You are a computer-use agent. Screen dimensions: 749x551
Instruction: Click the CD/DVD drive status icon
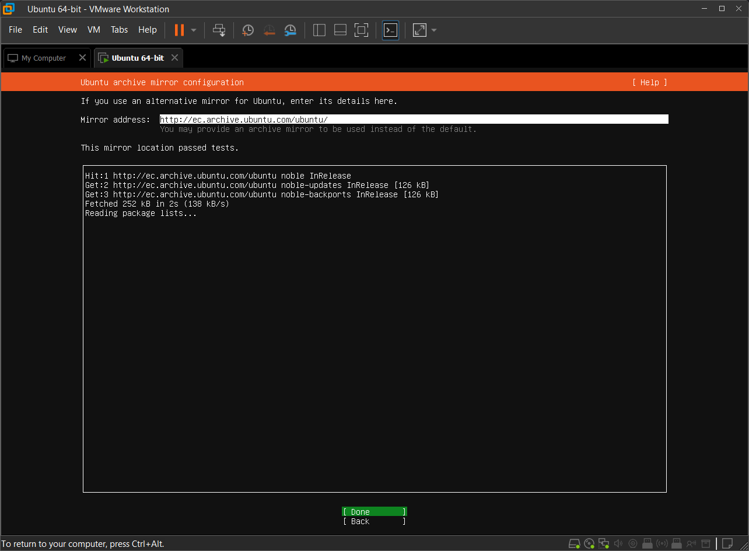[x=589, y=543]
